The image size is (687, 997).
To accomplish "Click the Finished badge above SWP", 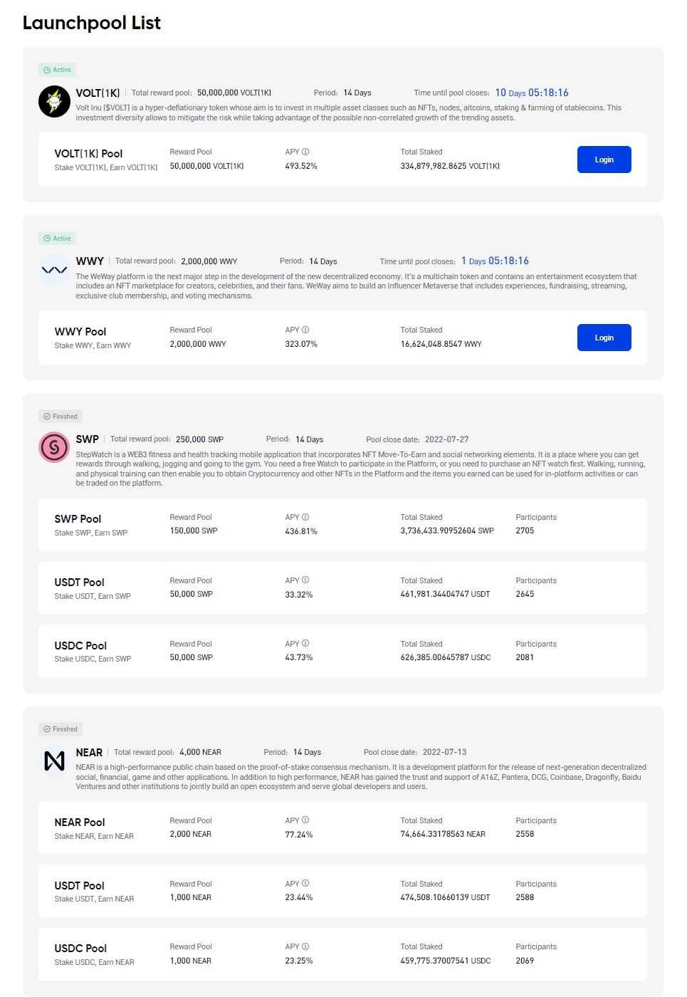I will [61, 417].
